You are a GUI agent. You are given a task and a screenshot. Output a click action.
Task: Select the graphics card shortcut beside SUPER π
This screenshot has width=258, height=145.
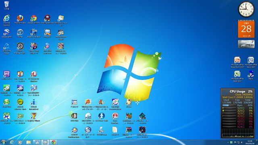(20, 118)
